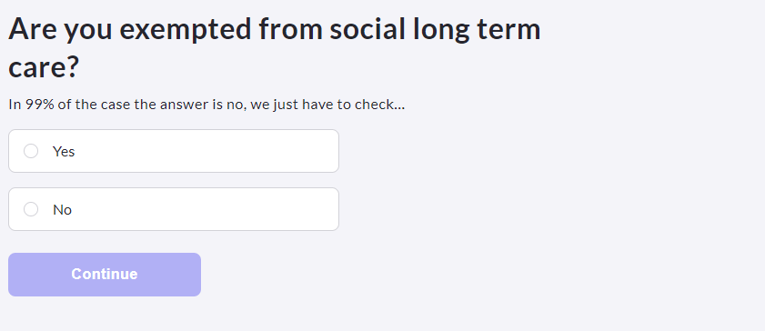765x331 pixels.
Task: Mark Yes as exempted from long term care
Action: (174, 151)
